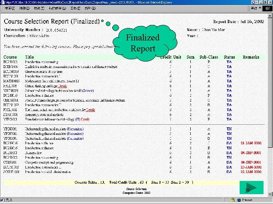Click DA status in SOWK1001 row
The image size is (273, 204).
229,172
